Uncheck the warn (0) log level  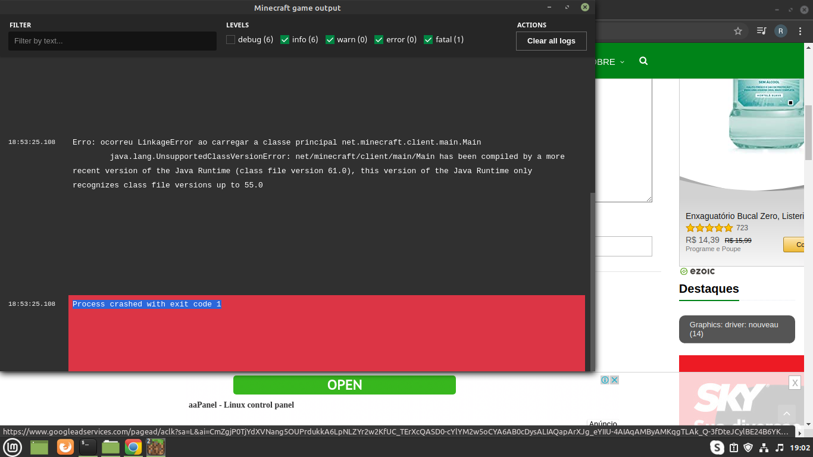330,40
